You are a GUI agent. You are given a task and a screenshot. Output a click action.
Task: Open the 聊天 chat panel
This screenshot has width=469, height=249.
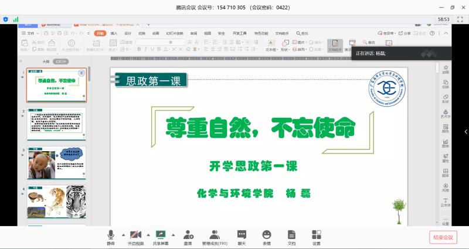(x=241, y=236)
